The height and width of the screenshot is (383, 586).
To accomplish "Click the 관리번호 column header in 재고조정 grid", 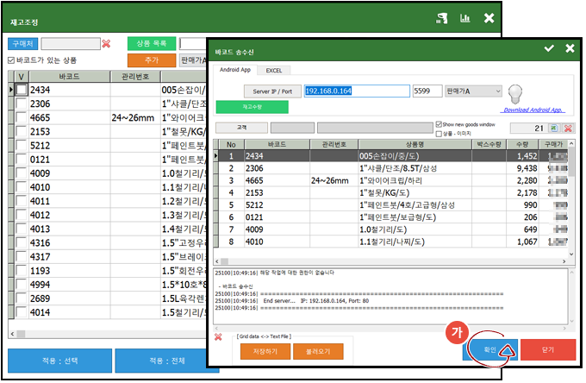I will click(135, 77).
